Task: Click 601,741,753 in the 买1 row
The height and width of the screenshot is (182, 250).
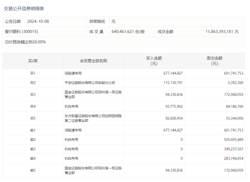Action: click(234, 73)
